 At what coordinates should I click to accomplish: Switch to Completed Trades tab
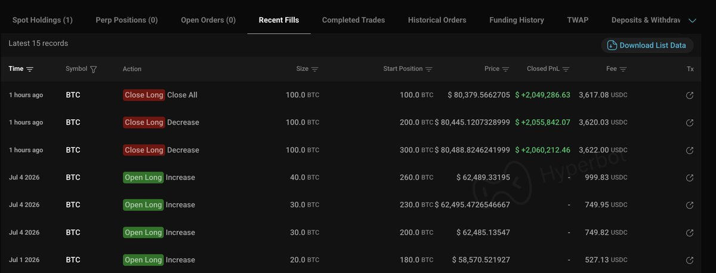pos(353,20)
